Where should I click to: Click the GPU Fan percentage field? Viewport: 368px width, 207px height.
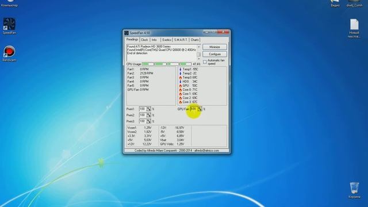coord(194,109)
